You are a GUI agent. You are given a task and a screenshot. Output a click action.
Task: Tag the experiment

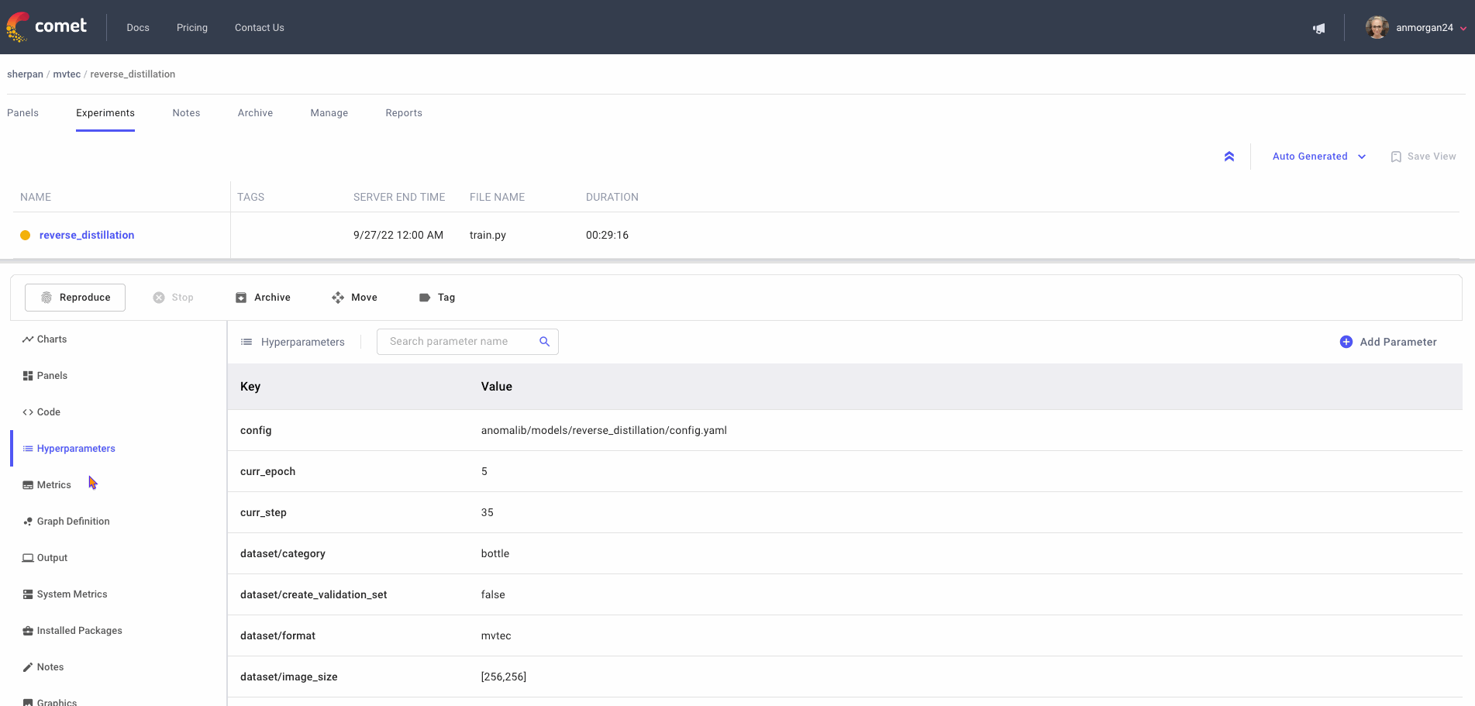[437, 298]
